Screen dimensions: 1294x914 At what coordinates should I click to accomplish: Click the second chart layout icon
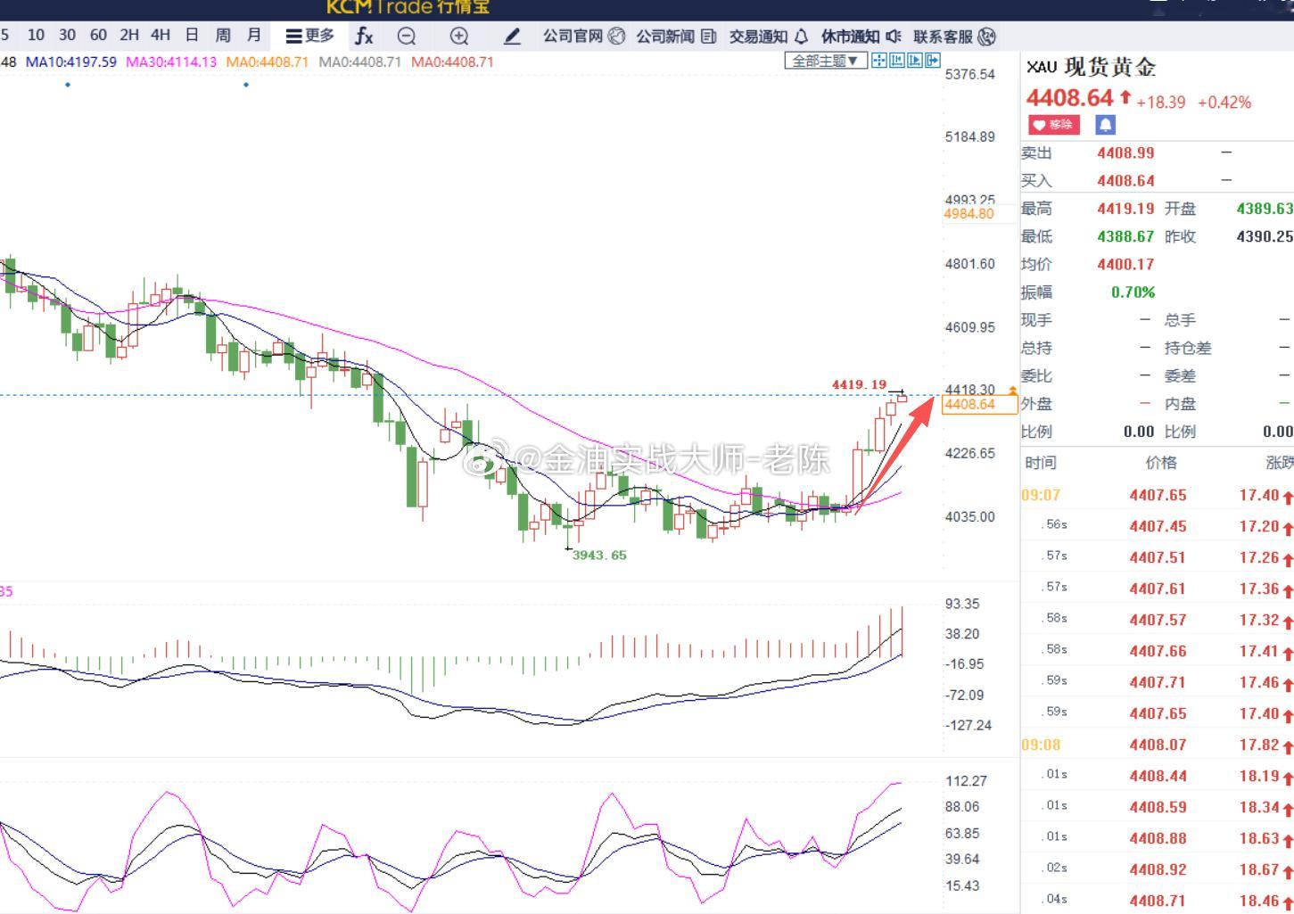click(897, 60)
